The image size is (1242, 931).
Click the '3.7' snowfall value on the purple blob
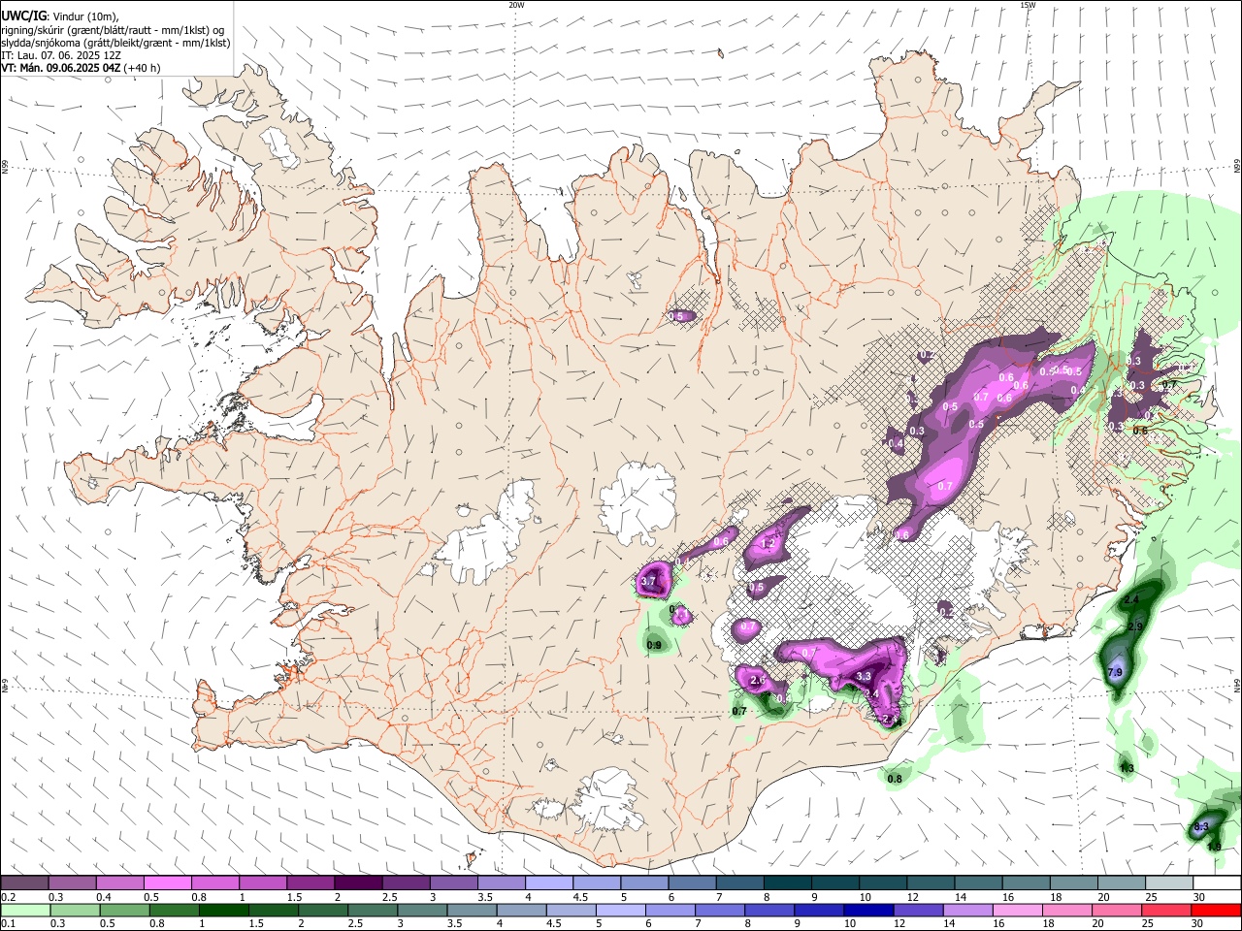click(649, 582)
